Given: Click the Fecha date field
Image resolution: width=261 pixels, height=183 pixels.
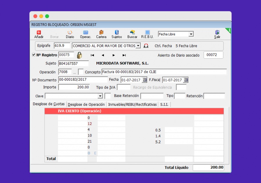Looking at the screenshot, I should coord(131,80).
